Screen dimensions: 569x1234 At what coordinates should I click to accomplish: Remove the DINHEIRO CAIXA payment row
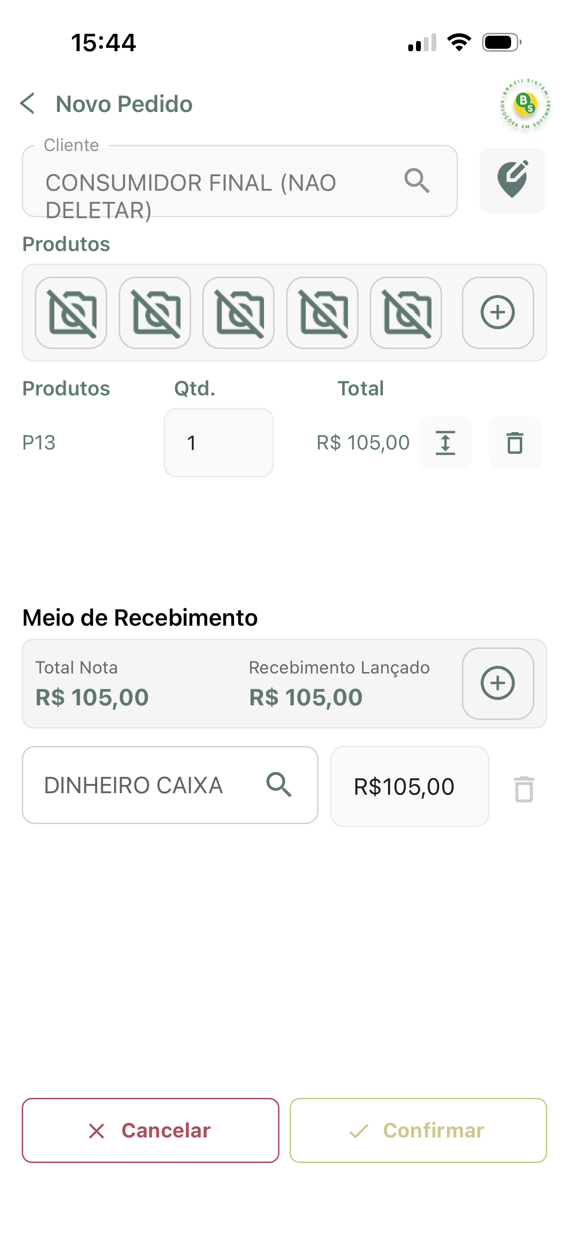[x=524, y=789]
